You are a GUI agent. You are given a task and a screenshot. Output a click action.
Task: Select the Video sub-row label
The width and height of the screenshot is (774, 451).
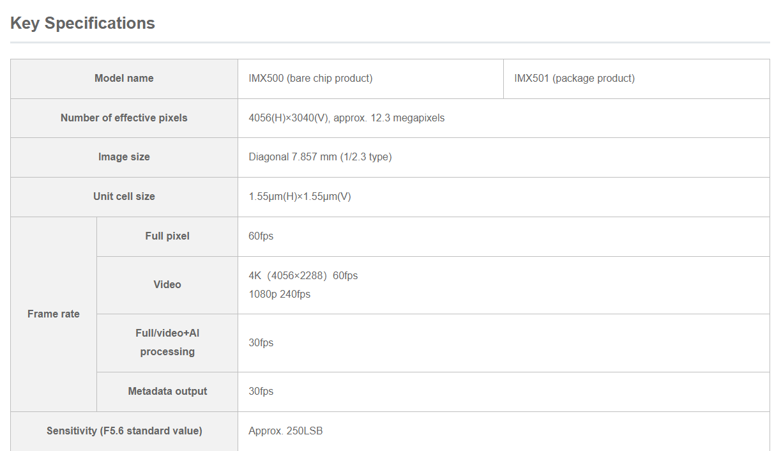[167, 284]
